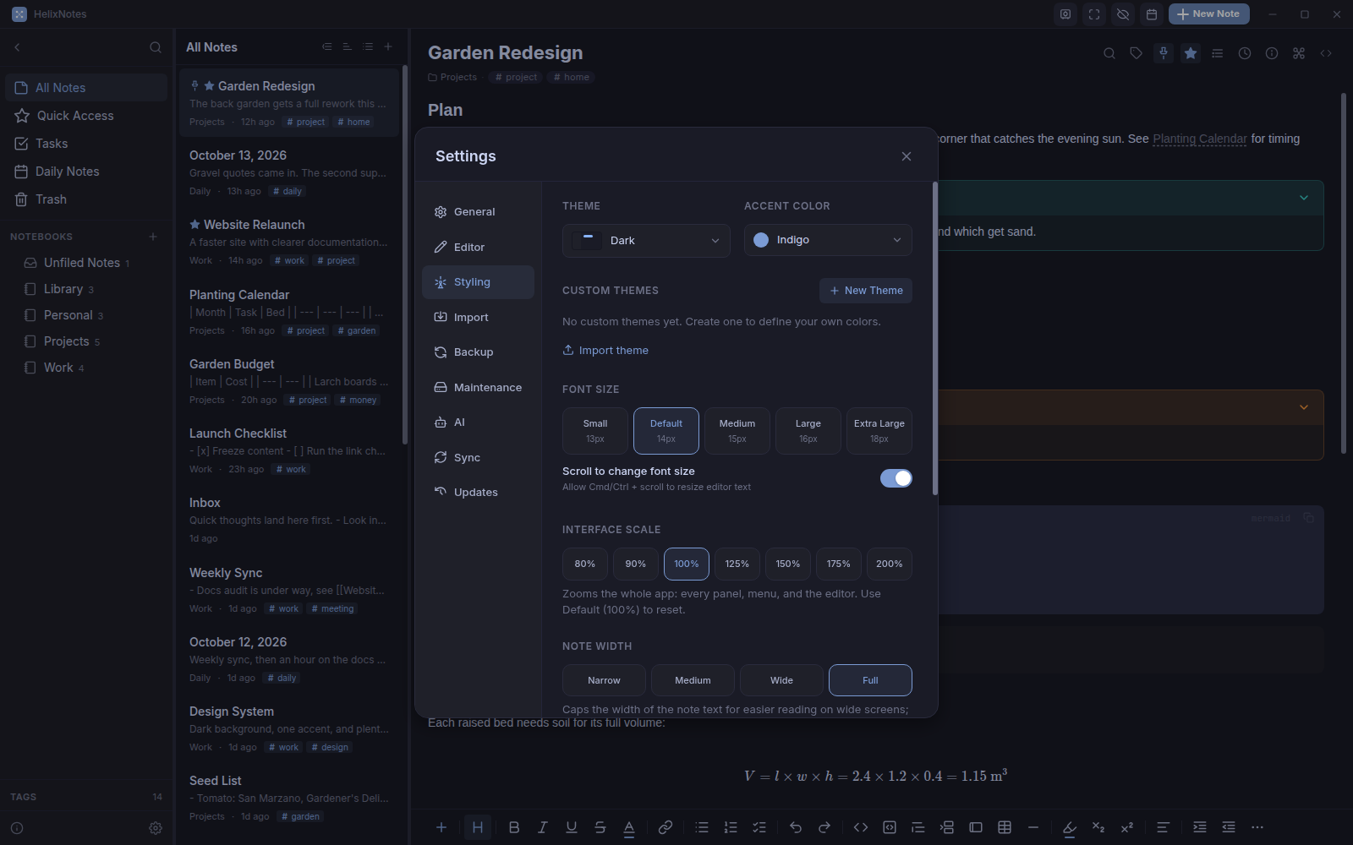Switch to source code view icon
Image resolution: width=1353 pixels, height=845 pixels.
pos(1326,53)
